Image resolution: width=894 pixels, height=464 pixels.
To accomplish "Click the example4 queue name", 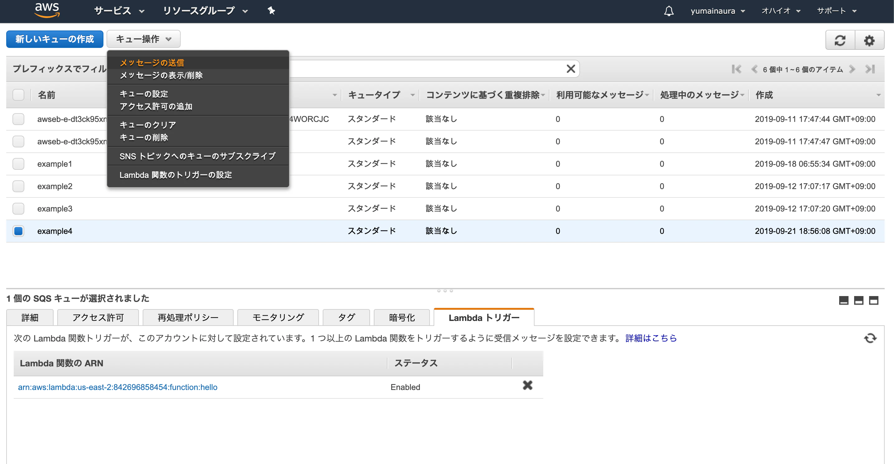I will click(55, 231).
